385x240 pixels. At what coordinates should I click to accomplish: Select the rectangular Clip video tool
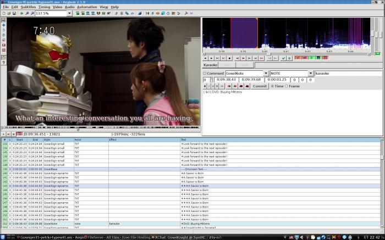[x=4, y=45]
